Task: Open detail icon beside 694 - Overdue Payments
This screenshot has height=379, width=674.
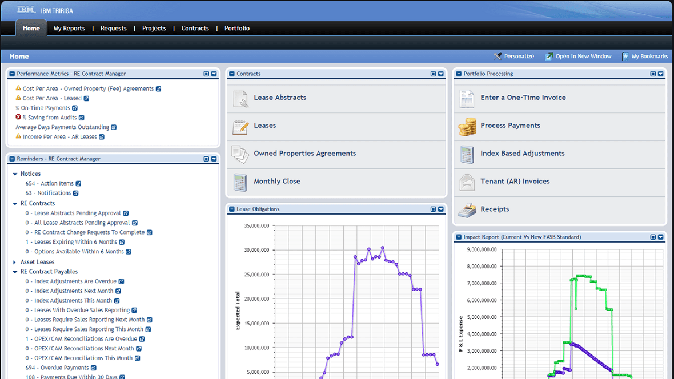Action: [94, 368]
